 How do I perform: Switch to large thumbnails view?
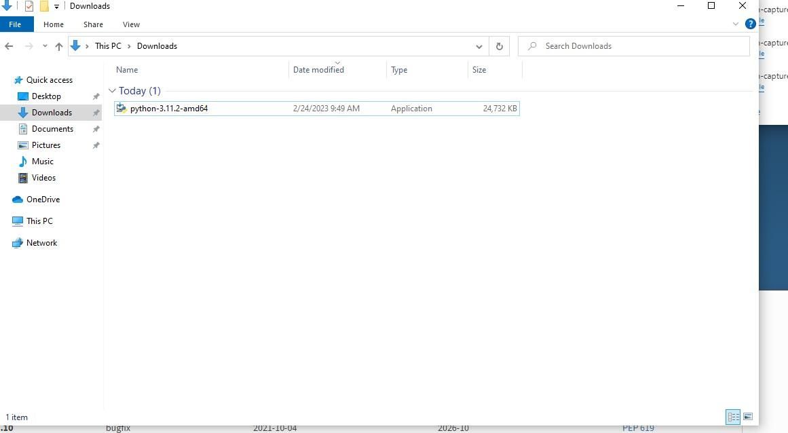748,417
